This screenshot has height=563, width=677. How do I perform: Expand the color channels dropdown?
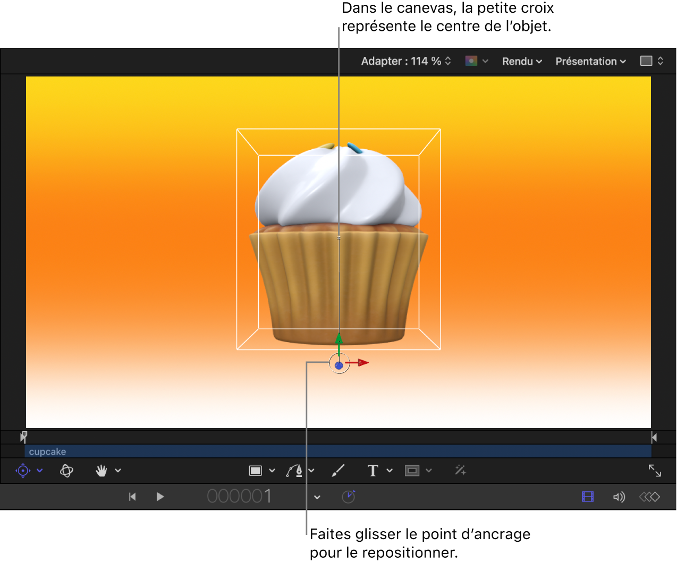(x=477, y=61)
